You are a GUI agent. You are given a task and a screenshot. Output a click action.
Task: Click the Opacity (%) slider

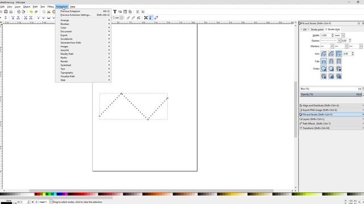331,95
